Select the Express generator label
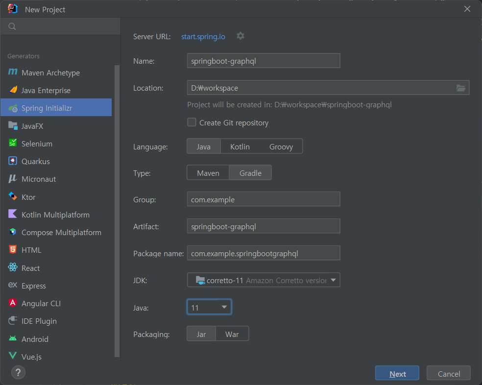This screenshot has height=385, width=482. [34, 286]
